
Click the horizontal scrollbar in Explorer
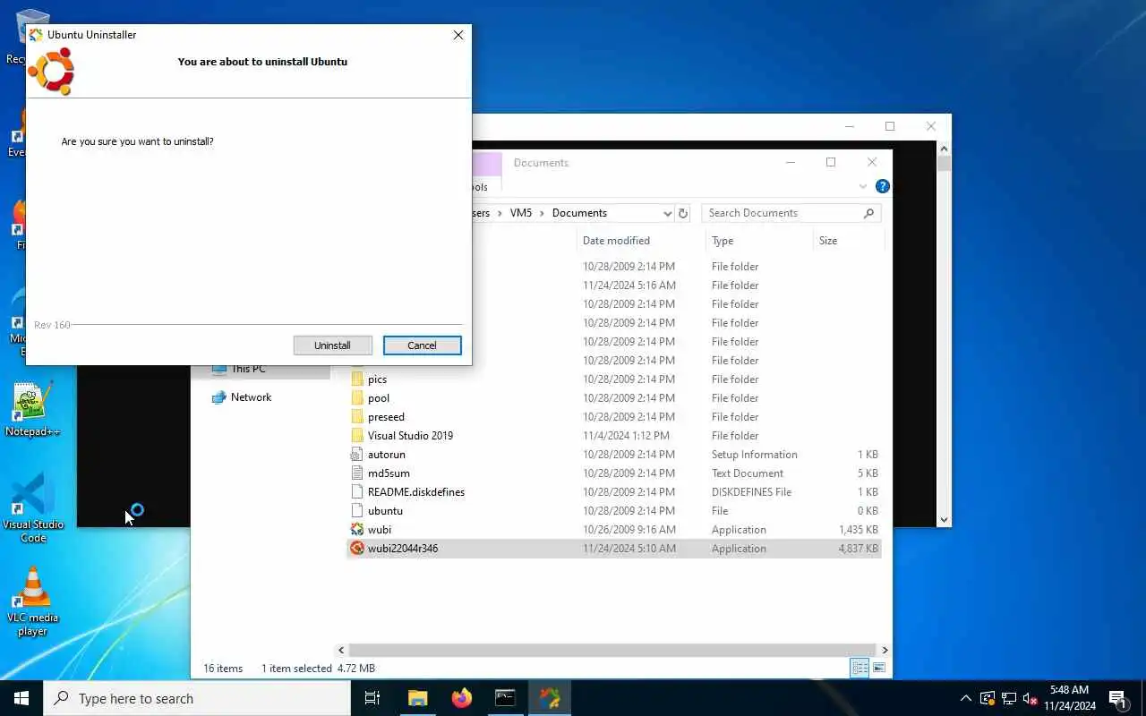(612, 651)
